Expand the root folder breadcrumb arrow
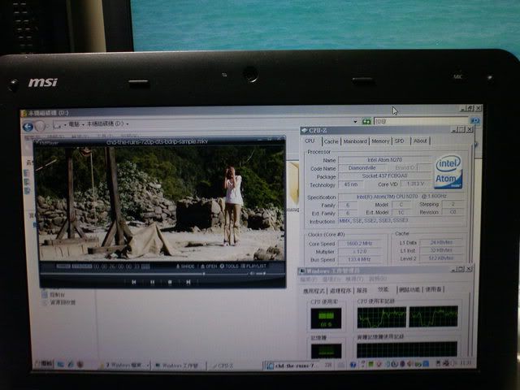The width and height of the screenshot is (520, 390). 65,124
